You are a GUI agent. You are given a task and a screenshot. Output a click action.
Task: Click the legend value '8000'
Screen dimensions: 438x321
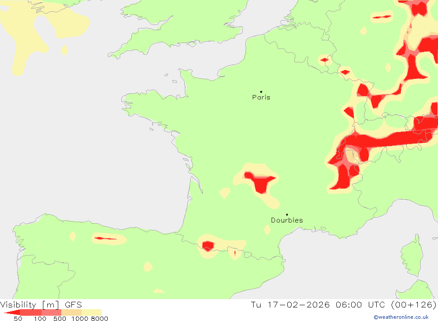99,319
